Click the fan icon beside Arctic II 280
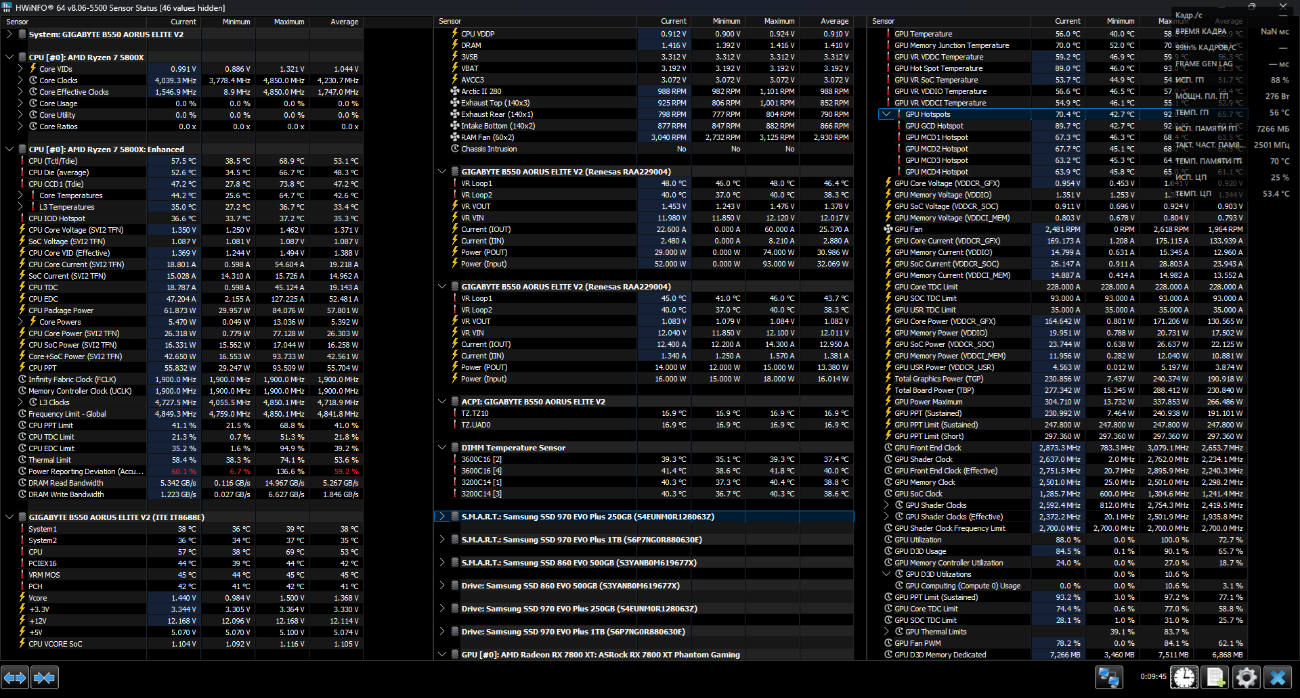 coord(455,91)
